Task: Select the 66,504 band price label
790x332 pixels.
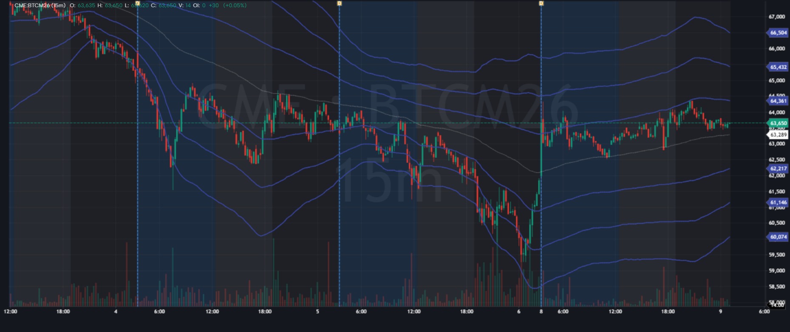Action: tap(778, 33)
